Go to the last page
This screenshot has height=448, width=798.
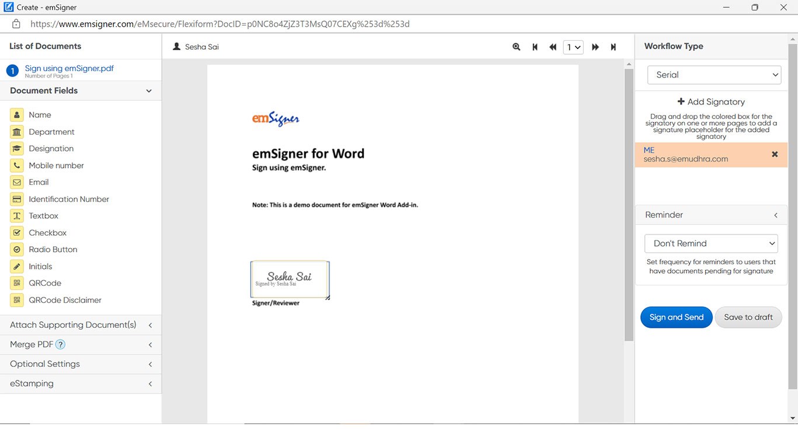click(x=613, y=47)
